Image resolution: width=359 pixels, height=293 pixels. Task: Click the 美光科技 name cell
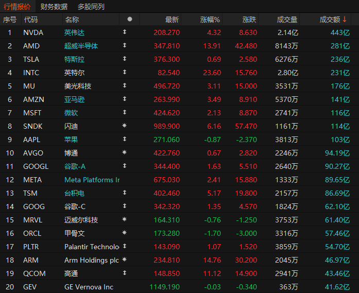point(78,86)
